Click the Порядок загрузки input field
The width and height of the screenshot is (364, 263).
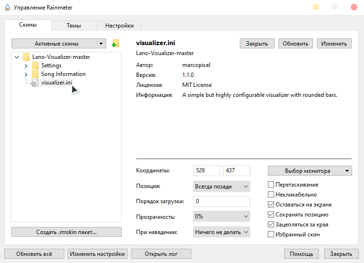pyautogui.click(x=222, y=202)
